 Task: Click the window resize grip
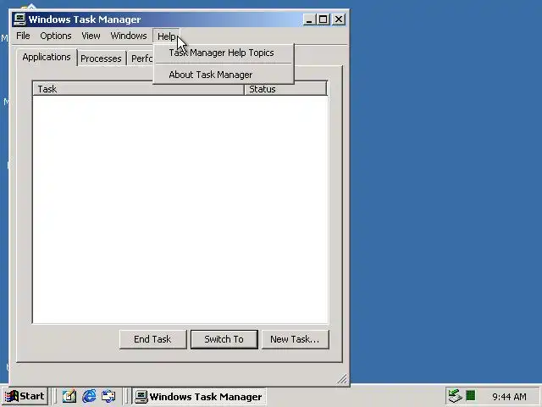pos(342,379)
